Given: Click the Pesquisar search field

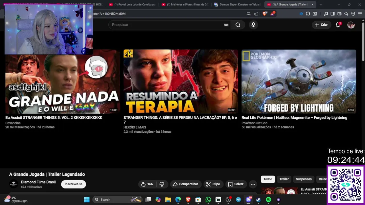Looking at the screenshot, I should pyautogui.click(x=170, y=25).
